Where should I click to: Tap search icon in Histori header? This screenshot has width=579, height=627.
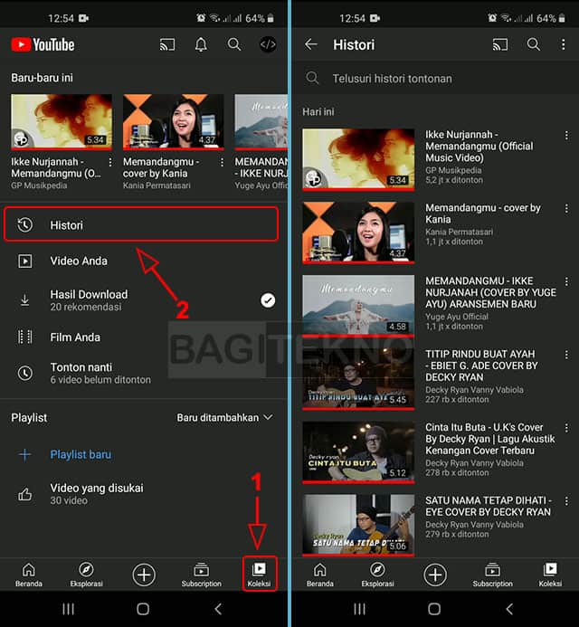pyautogui.click(x=534, y=44)
